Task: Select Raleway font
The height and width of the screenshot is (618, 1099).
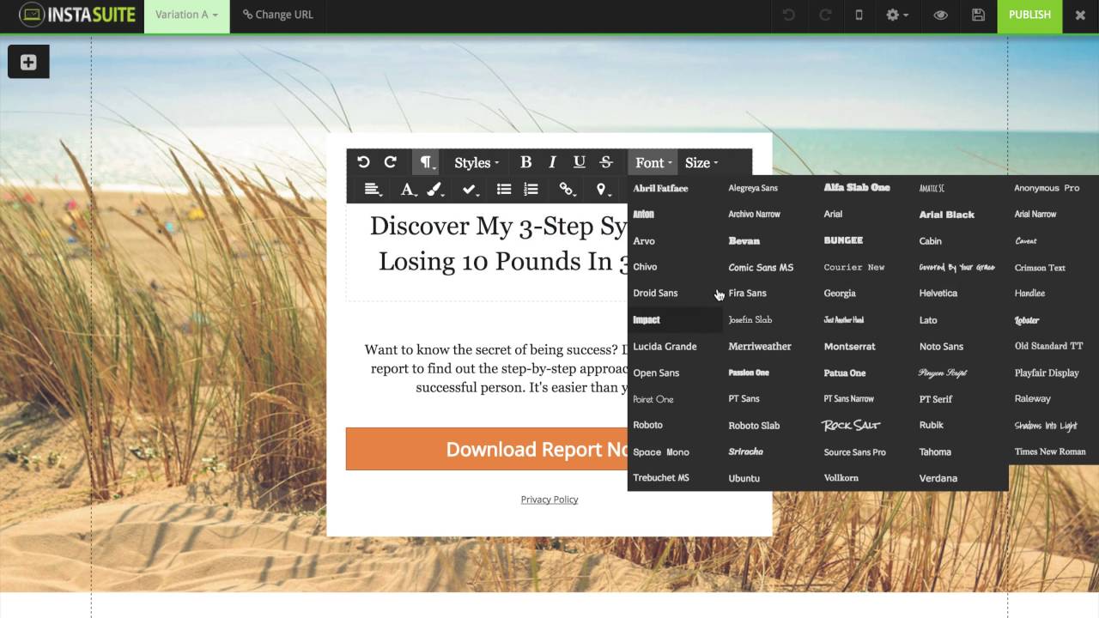Action: pyautogui.click(x=1032, y=398)
